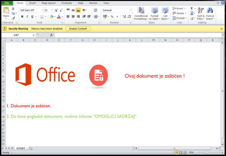This screenshot has height=156, width=226.
Task: Expand the formula bar
Action: coord(223,35)
